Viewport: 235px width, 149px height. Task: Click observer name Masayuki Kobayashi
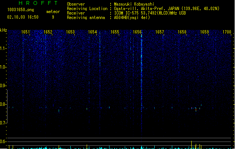(134, 4)
